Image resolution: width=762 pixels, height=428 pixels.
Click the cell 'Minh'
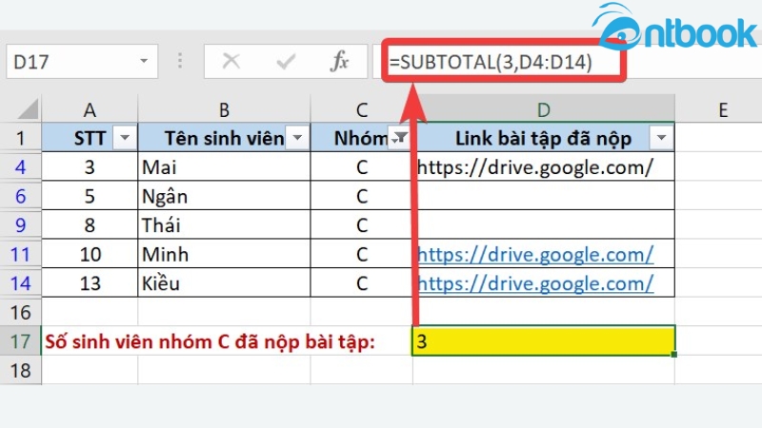pyautogui.click(x=224, y=254)
